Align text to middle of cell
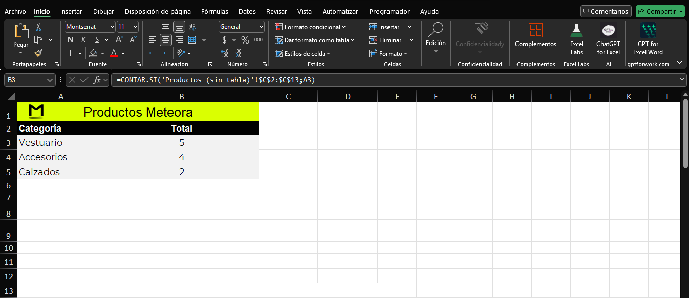This screenshot has width=689, height=298. click(x=166, y=27)
